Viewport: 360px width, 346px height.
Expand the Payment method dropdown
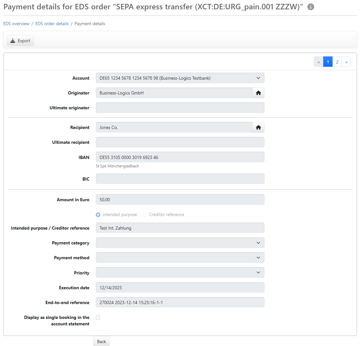(180, 258)
